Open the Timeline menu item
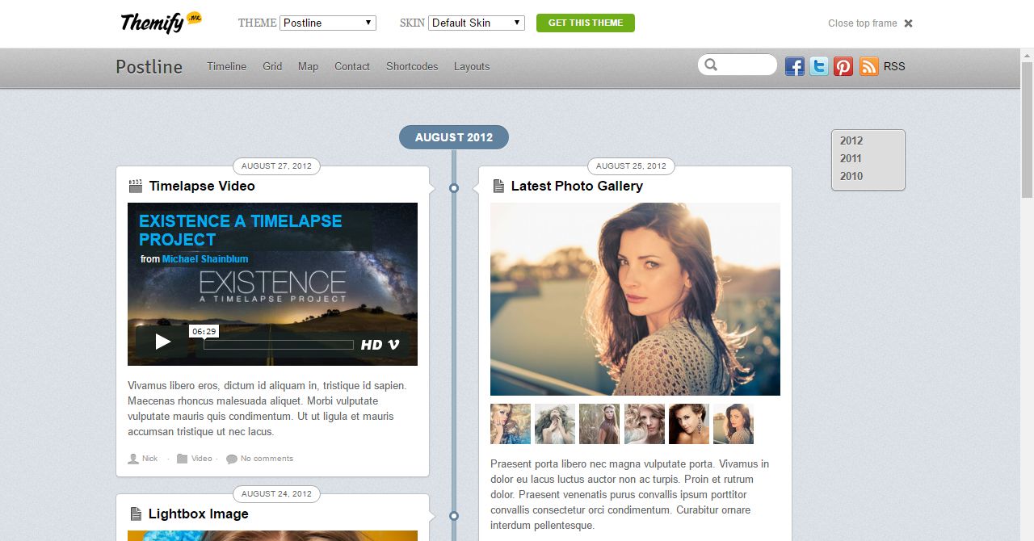1034x541 pixels. [227, 66]
